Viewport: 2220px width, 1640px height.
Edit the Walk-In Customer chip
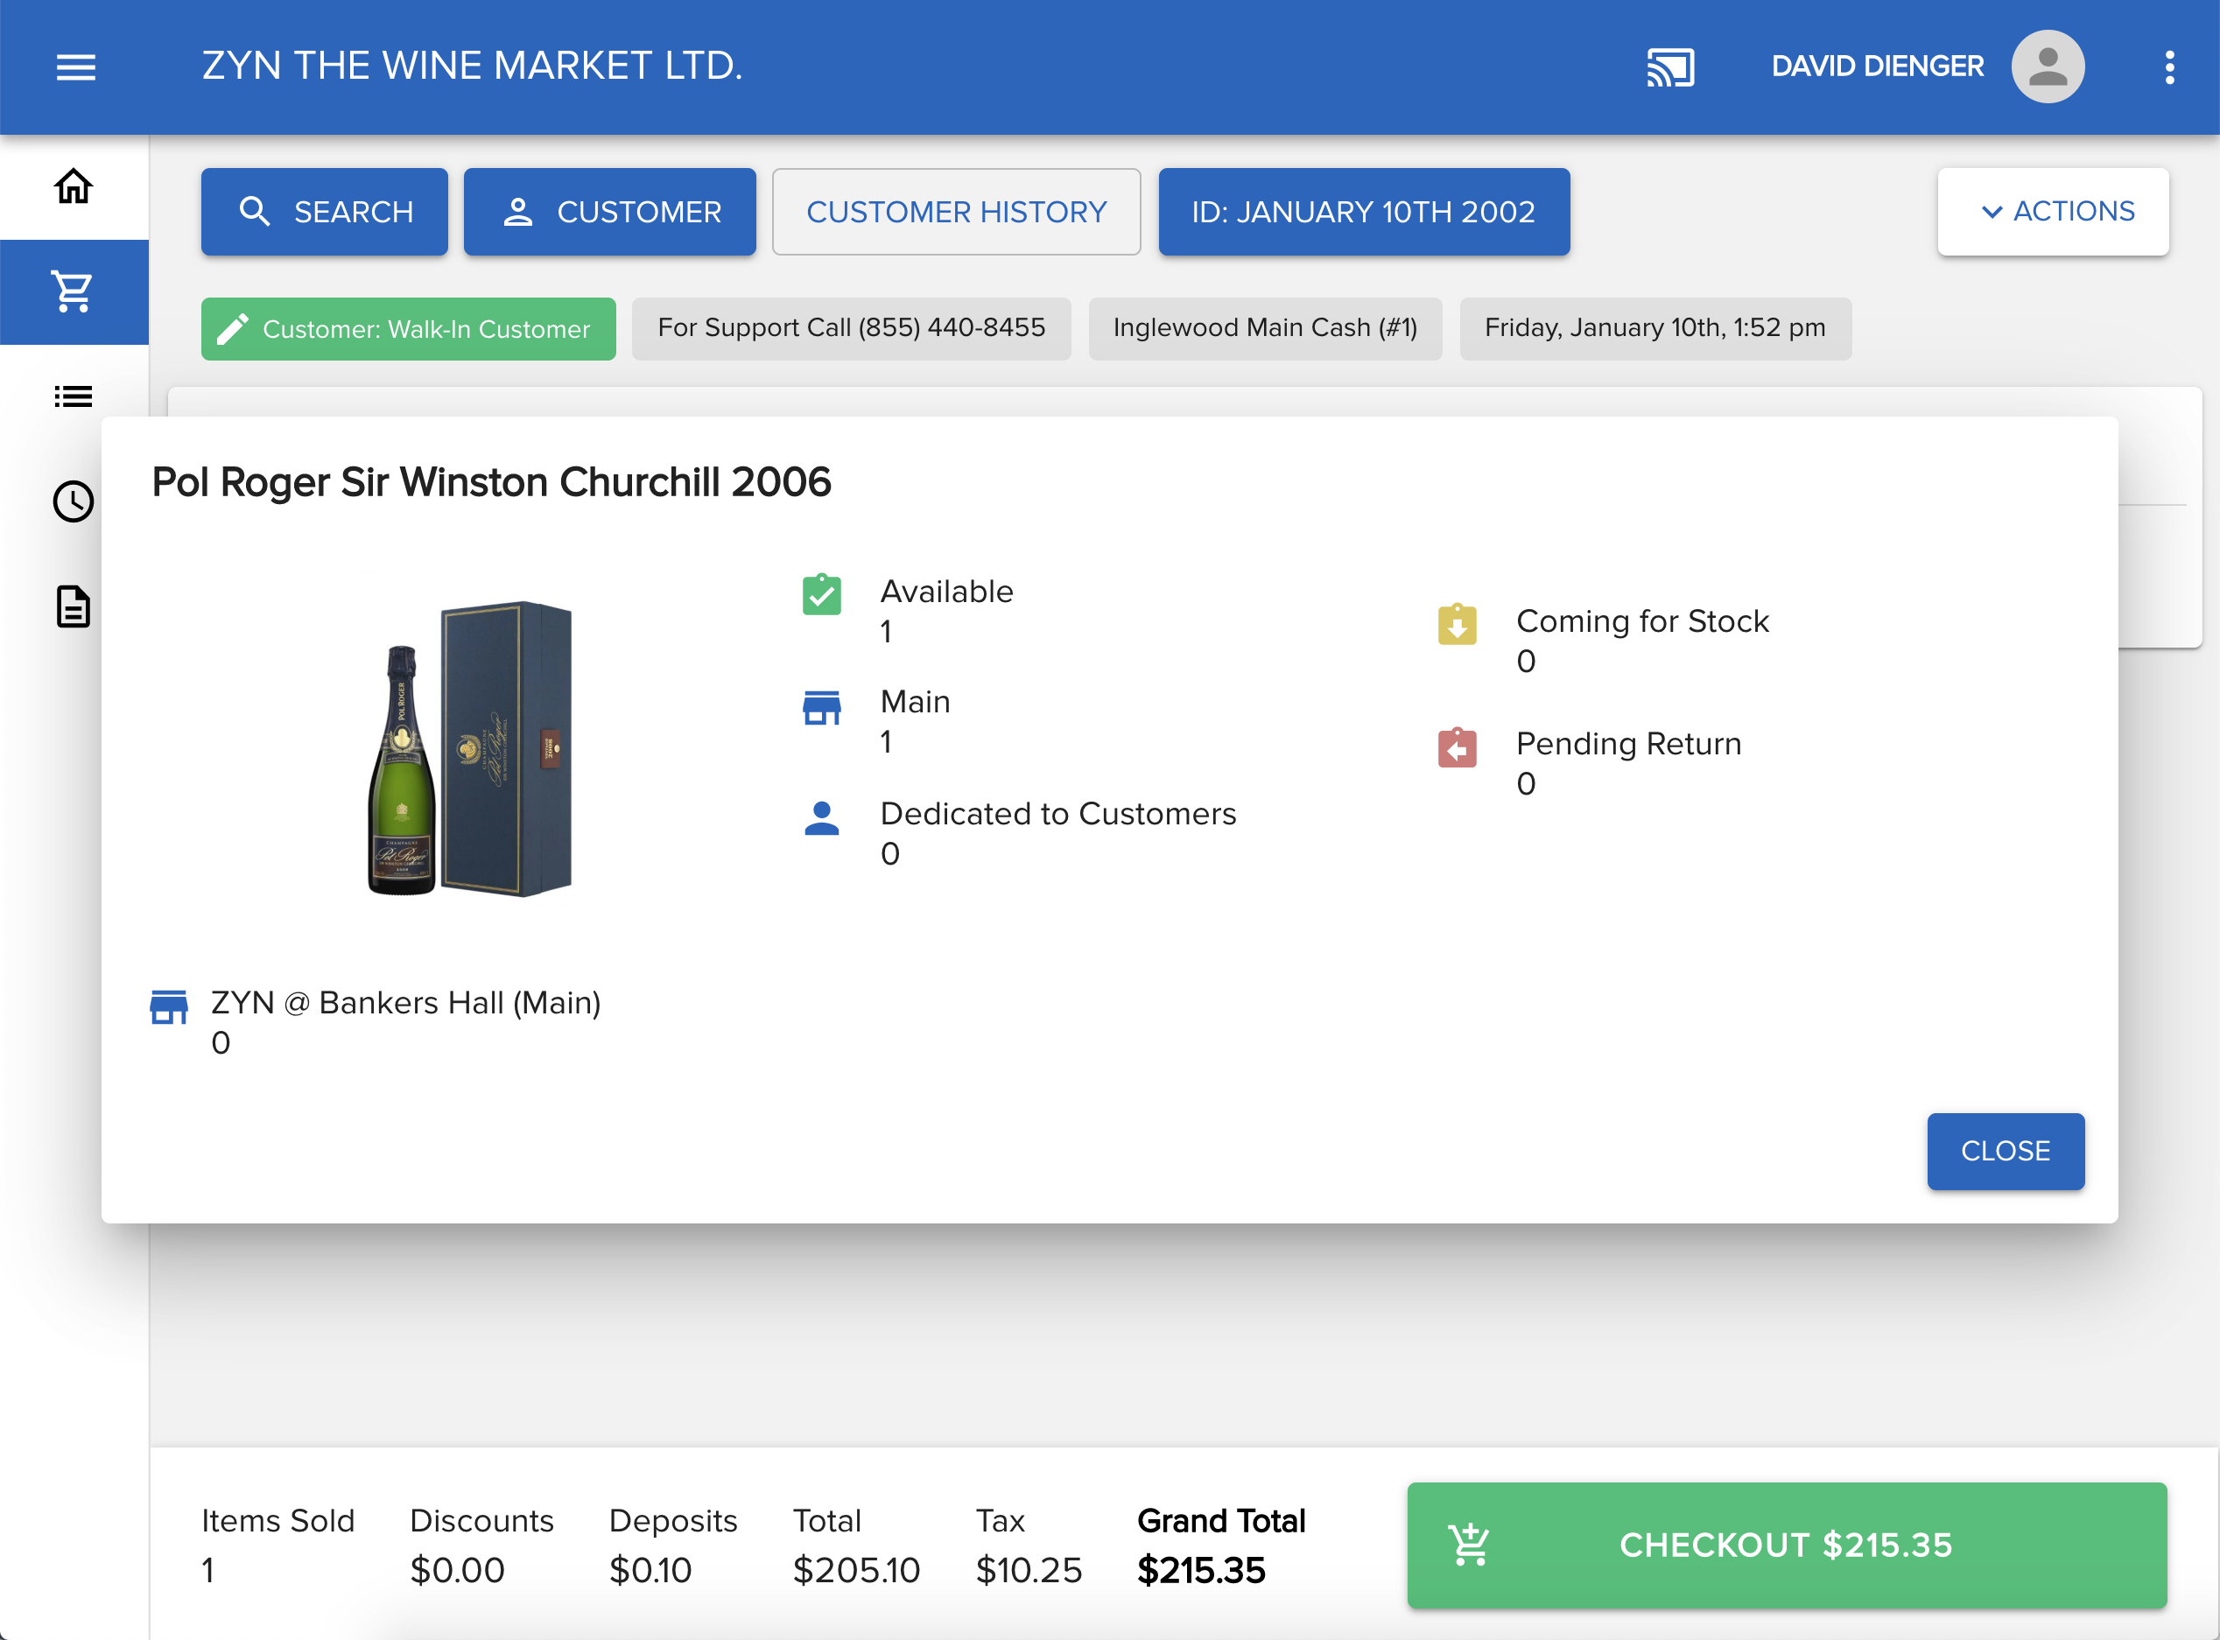pyautogui.click(x=408, y=328)
